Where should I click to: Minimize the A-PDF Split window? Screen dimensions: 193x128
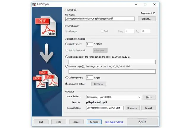coord(136,4)
